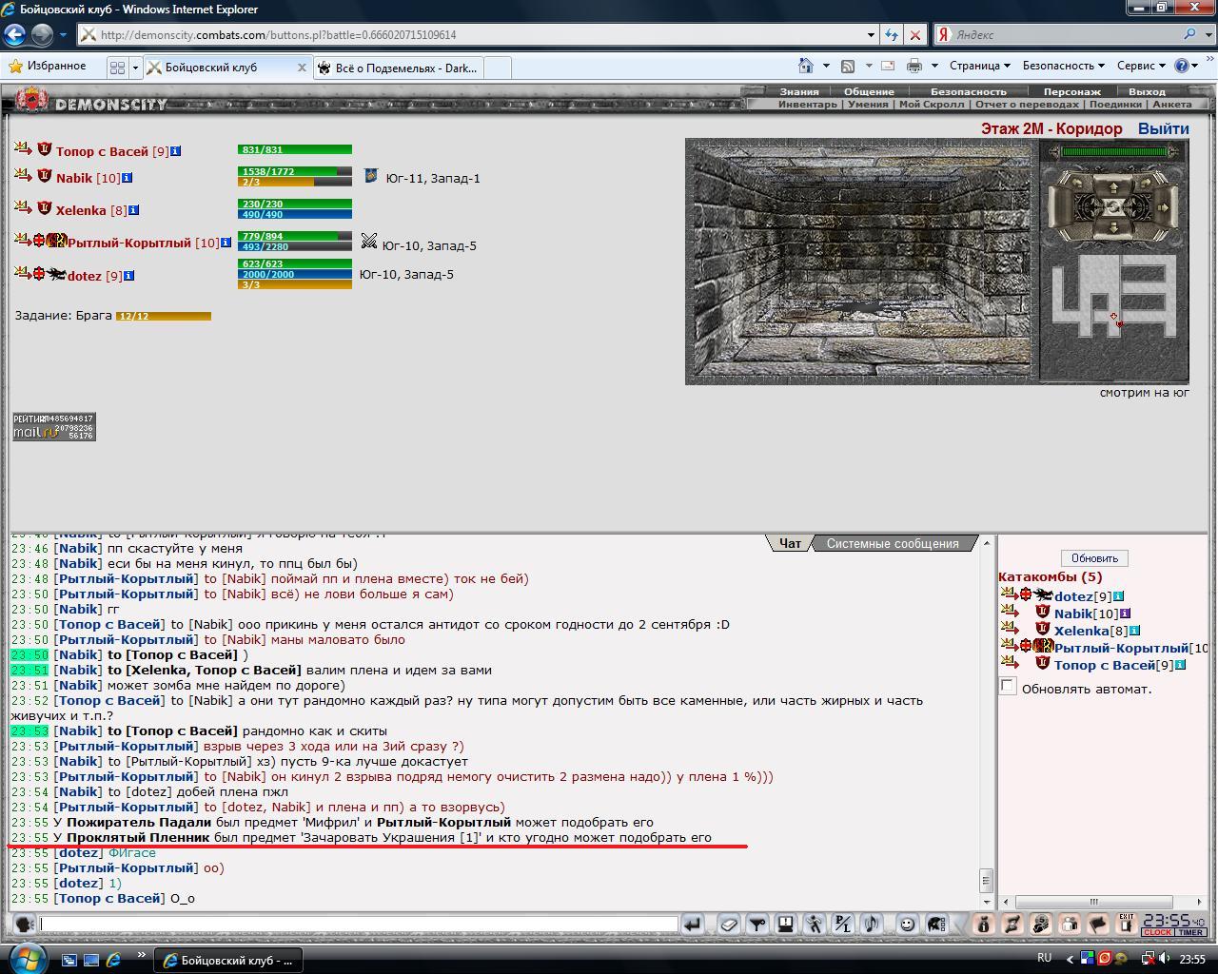Viewport: 1218px width, 974px height.
Task: Open the Страница dropdown menu
Action: (979, 66)
